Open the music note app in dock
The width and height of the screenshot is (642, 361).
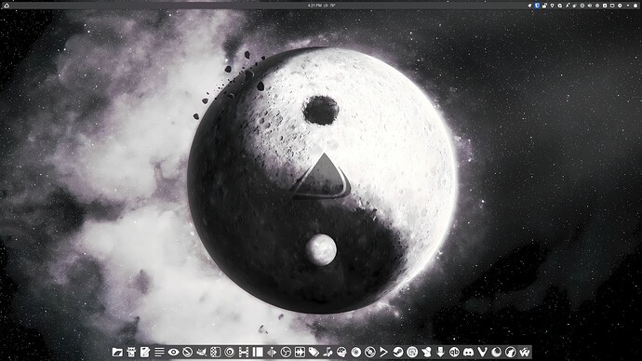click(328, 352)
